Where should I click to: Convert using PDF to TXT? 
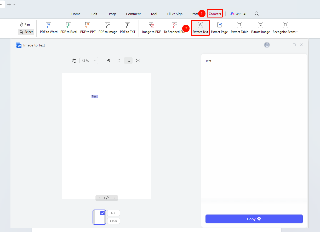[128, 28]
